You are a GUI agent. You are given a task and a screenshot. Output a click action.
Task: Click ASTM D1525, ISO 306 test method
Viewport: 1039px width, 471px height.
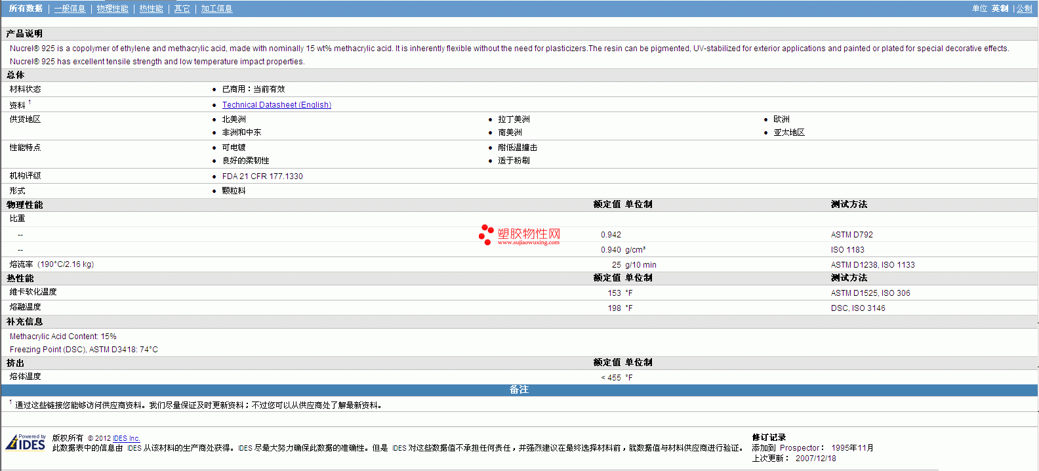[870, 293]
